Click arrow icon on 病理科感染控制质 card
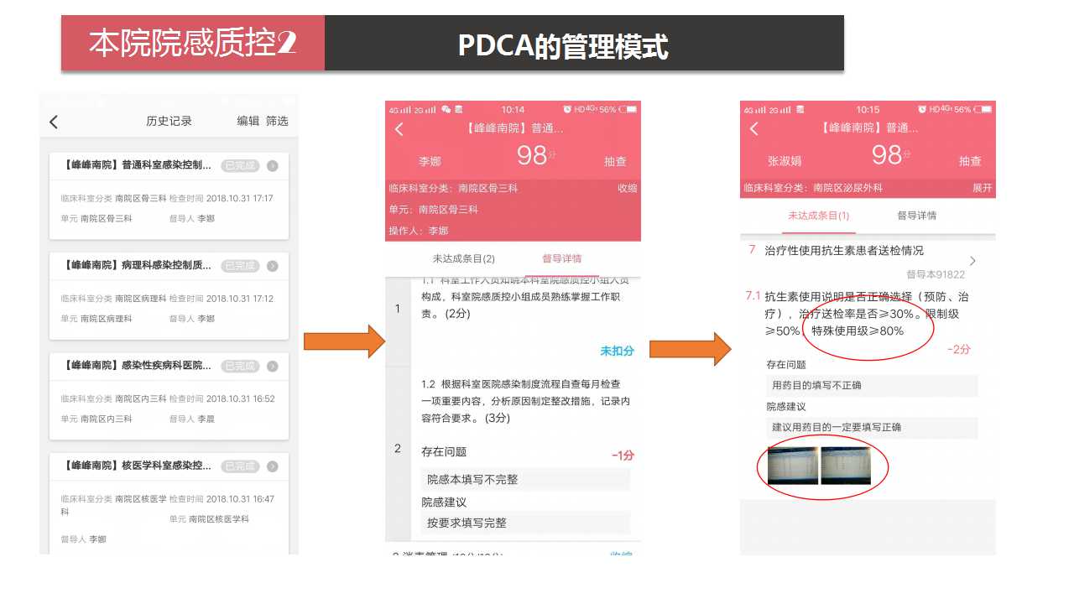1074x604 pixels. (x=273, y=266)
